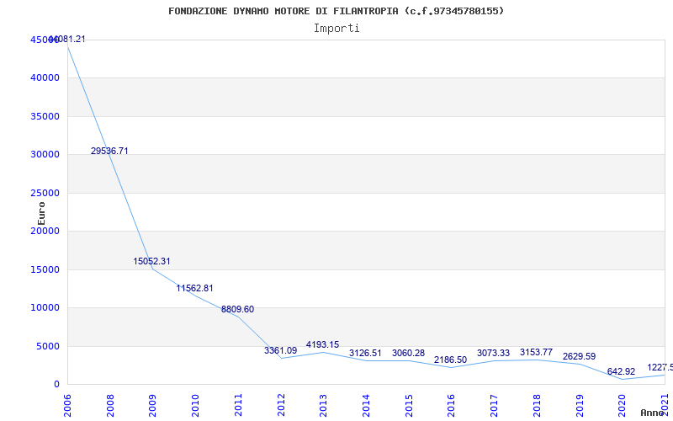Select the data label 4193.15
This screenshot has width=673, height=421.
coord(322,344)
